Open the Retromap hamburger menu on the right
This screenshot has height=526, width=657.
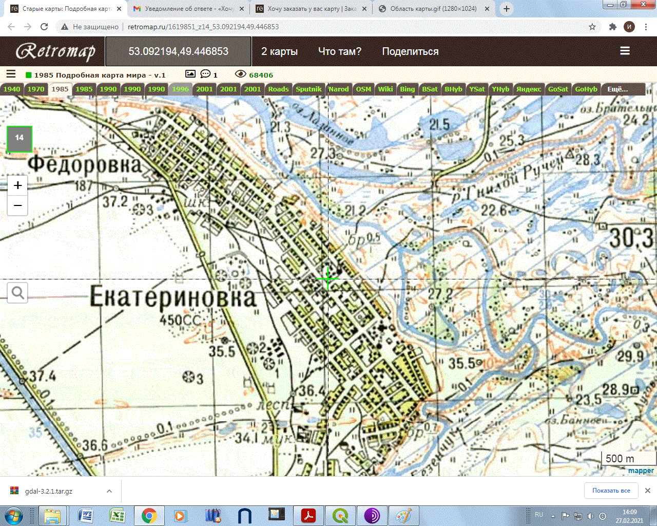[x=625, y=51]
